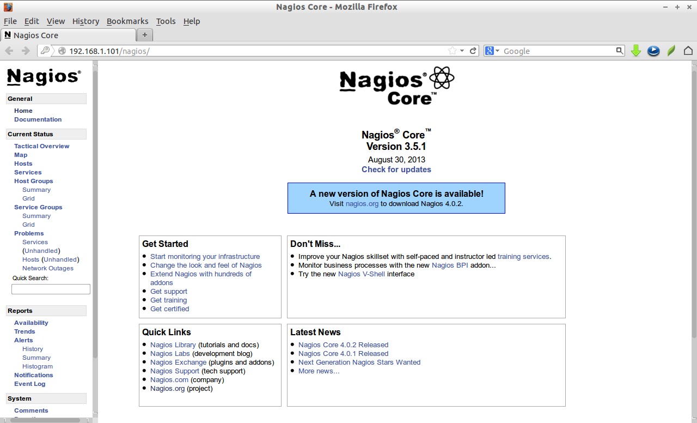Viewport: 697px width, 423px height.
Task: Open the Notifications report
Action: pyautogui.click(x=34, y=375)
